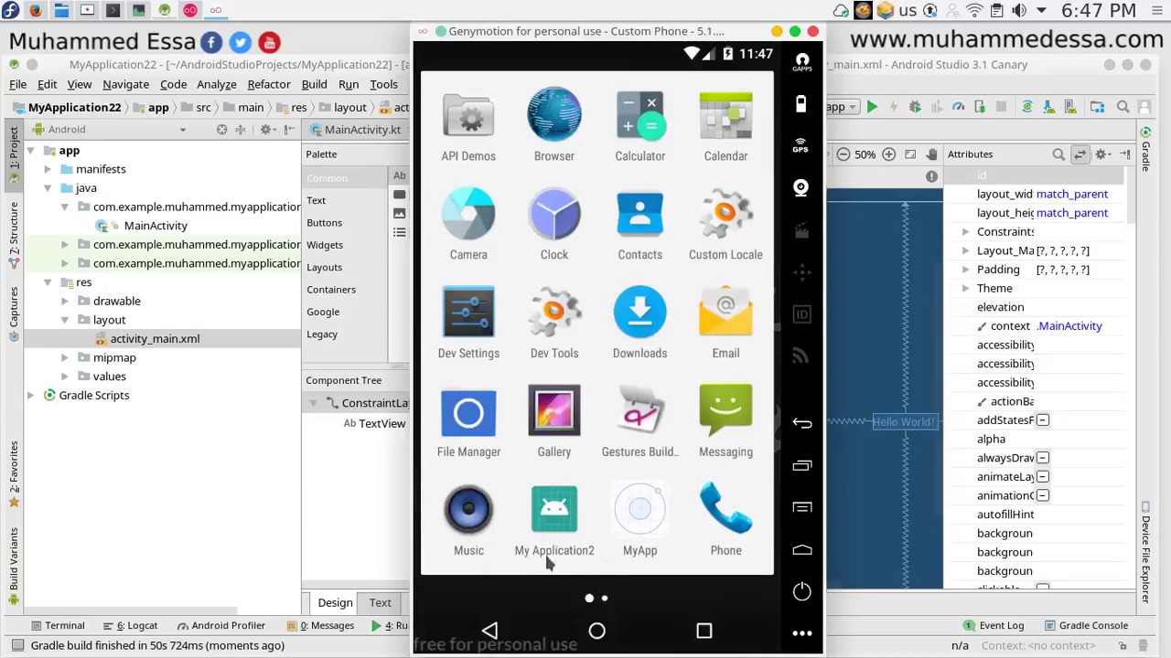The image size is (1171, 658).
Task: Zoom in on design preview
Action: click(888, 154)
